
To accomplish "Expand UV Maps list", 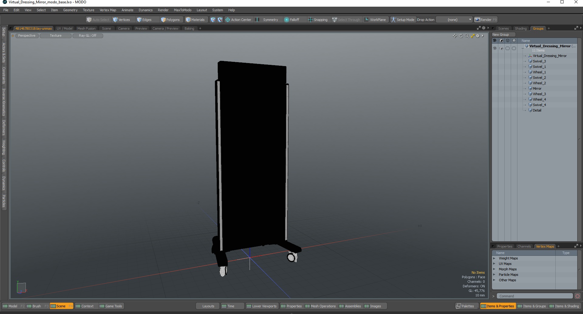I will click(x=494, y=264).
